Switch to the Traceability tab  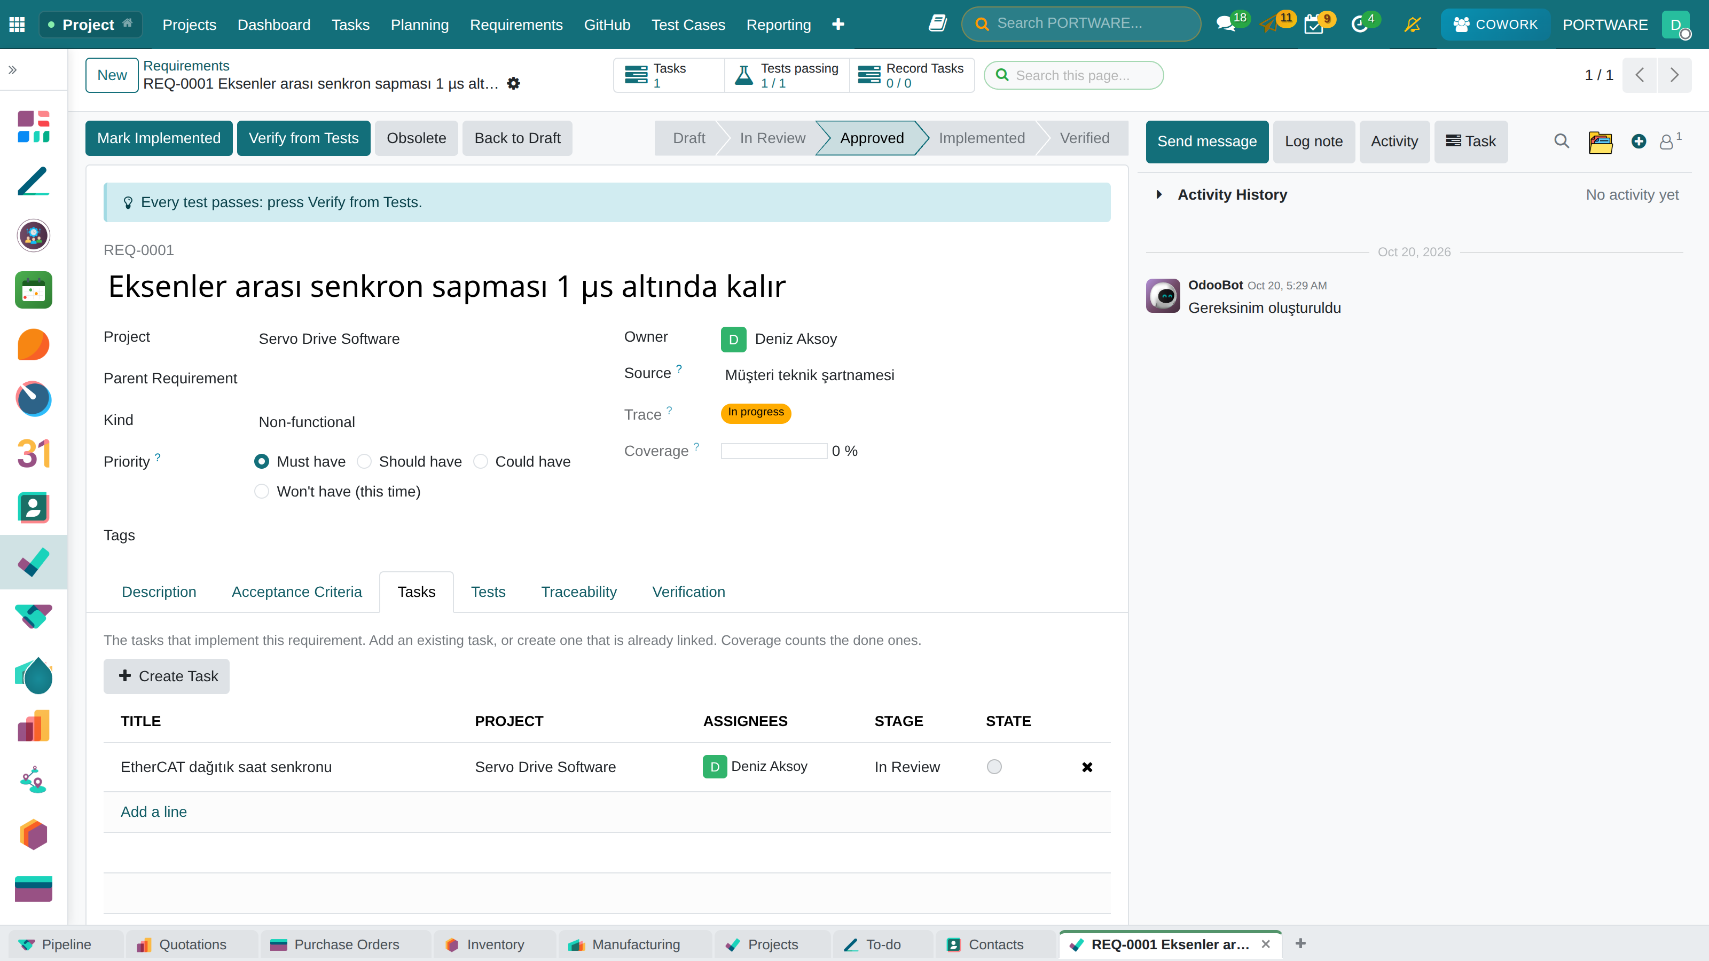(x=578, y=592)
